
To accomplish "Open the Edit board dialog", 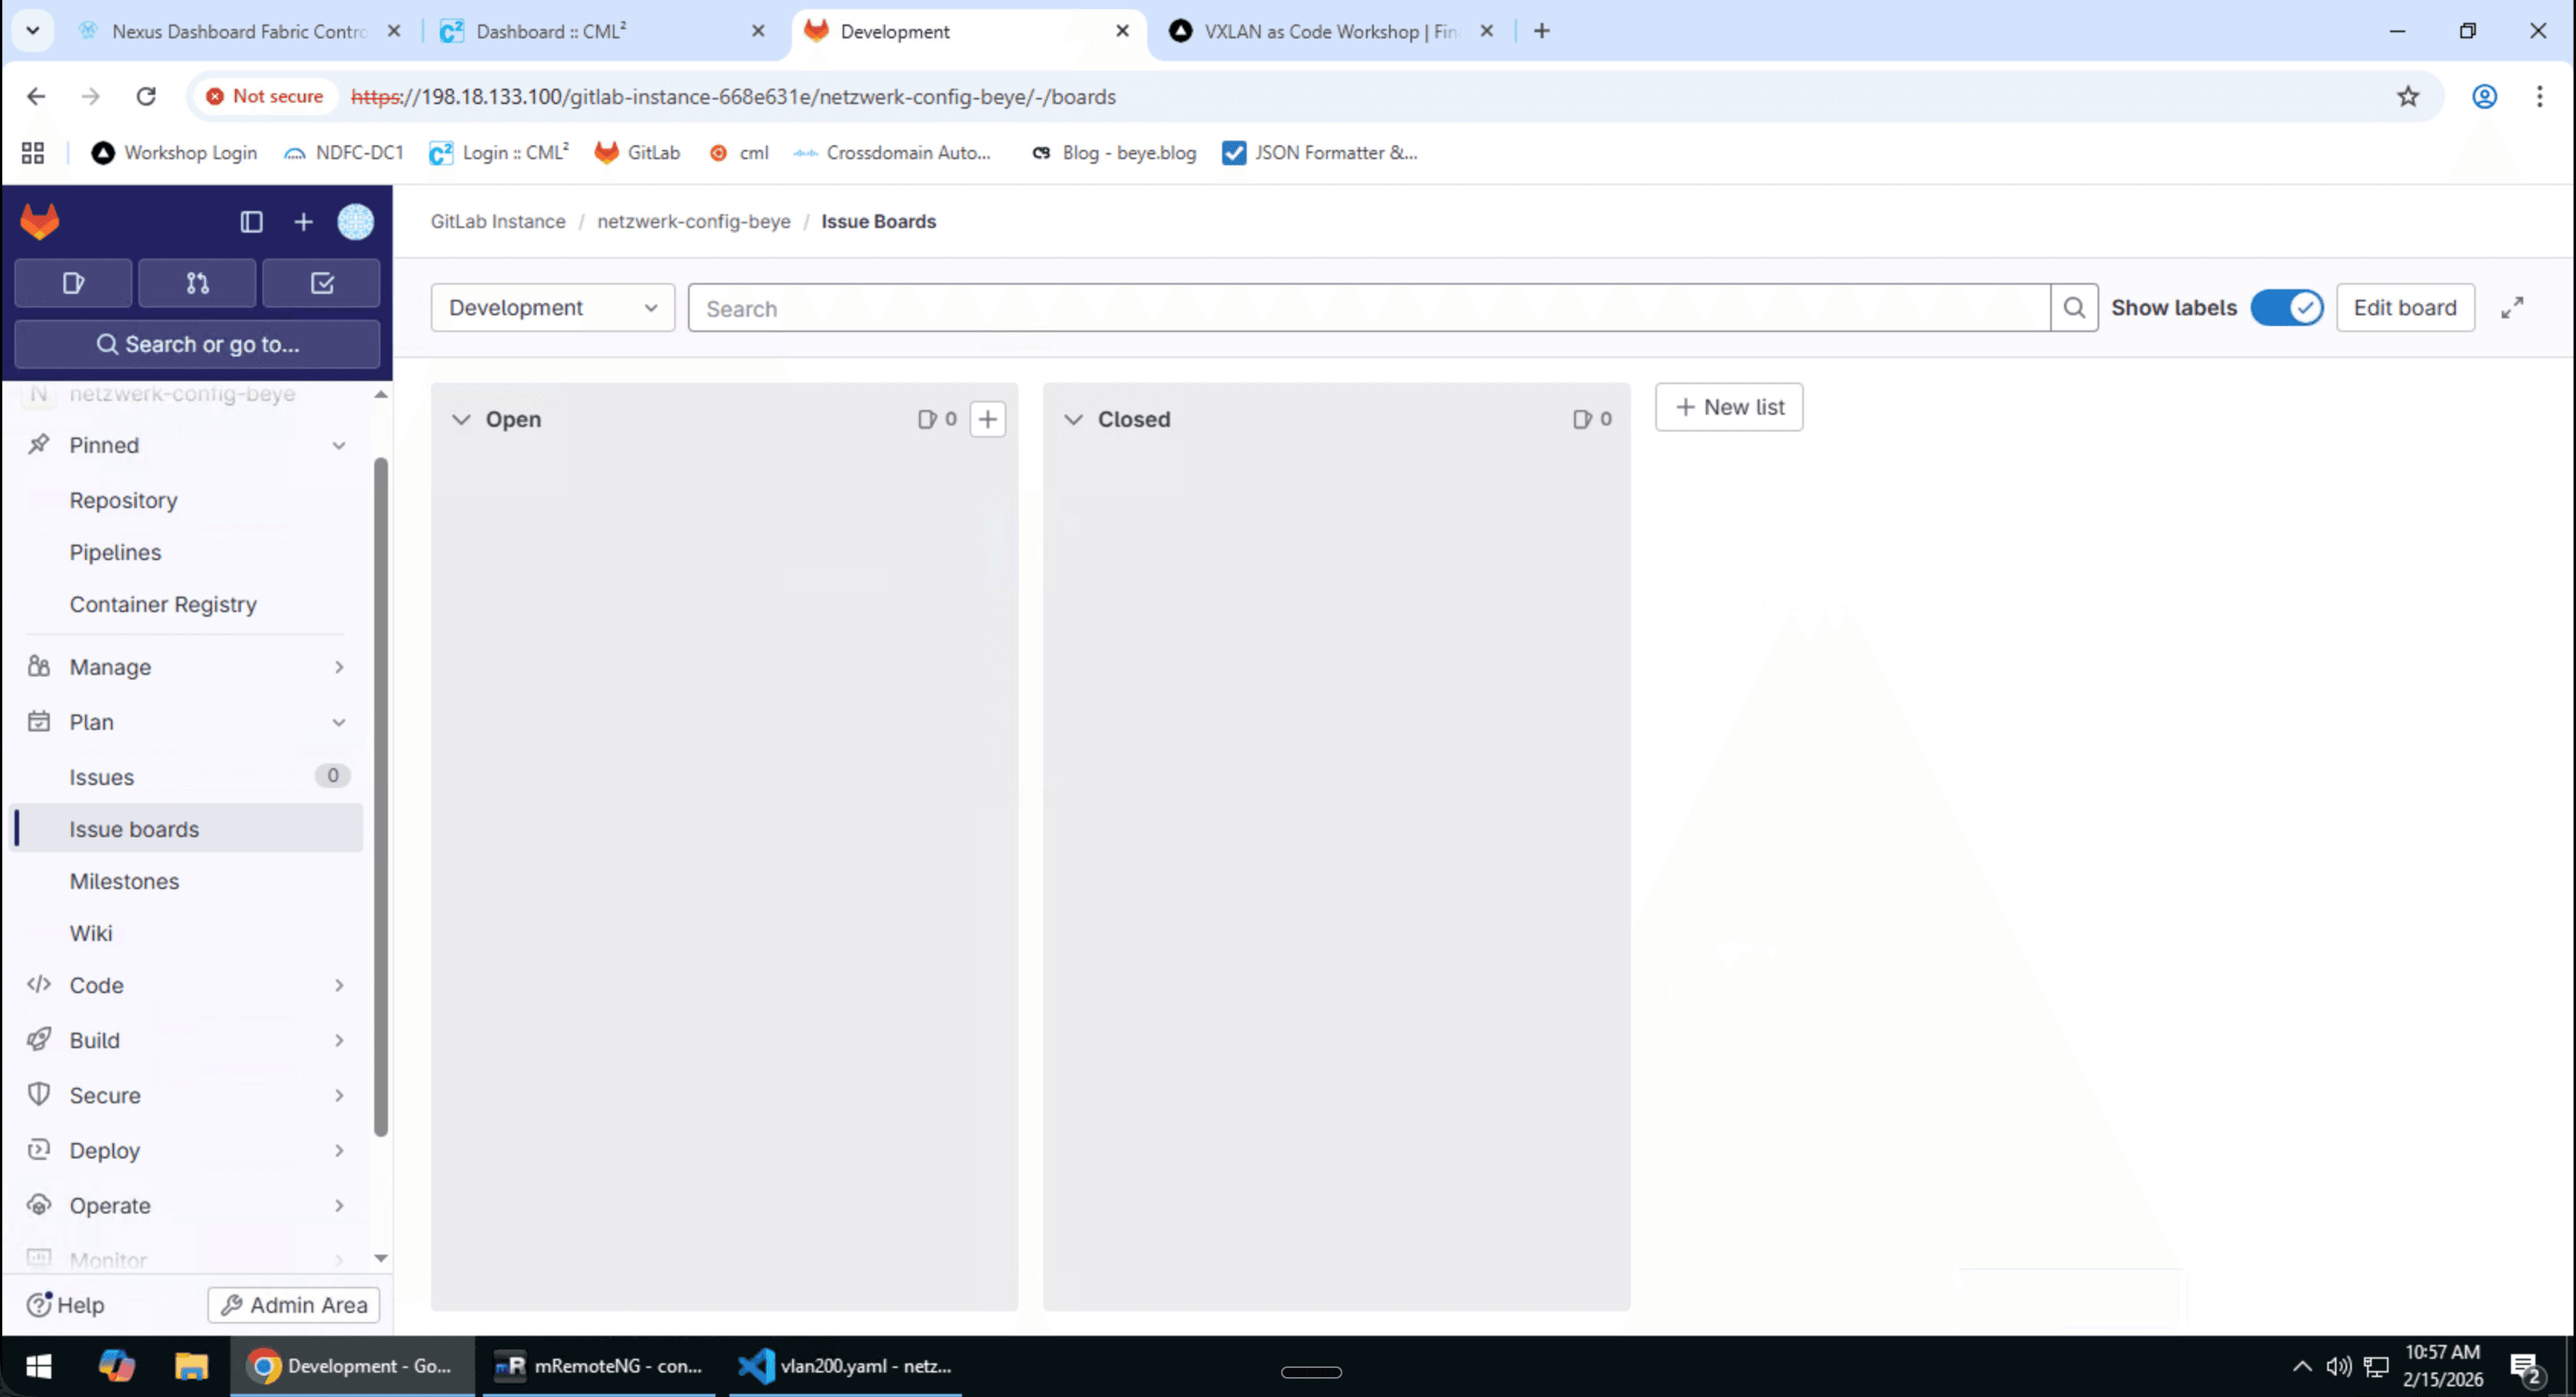I will click(2404, 307).
